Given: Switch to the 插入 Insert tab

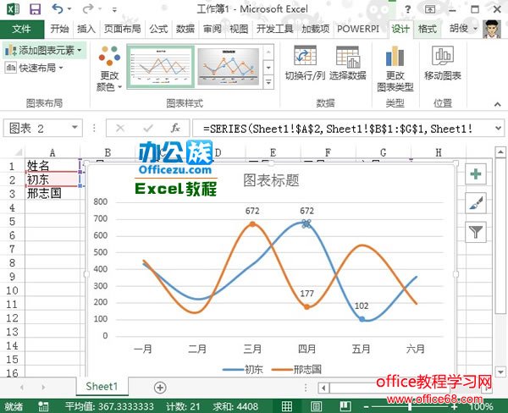Looking at the screenshot, I should pyautogui.click(x=86, y=30).
